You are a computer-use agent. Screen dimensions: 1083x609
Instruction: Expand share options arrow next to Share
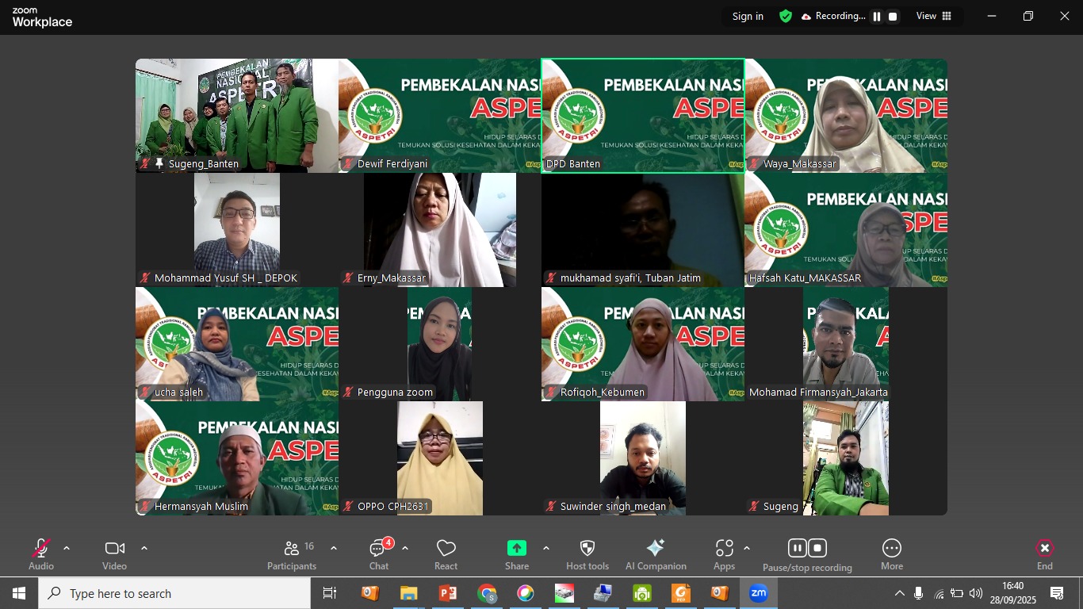coord(546,548)
